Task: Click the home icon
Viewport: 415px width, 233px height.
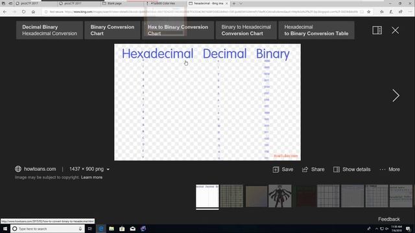Action: click(x=33, y=12)
